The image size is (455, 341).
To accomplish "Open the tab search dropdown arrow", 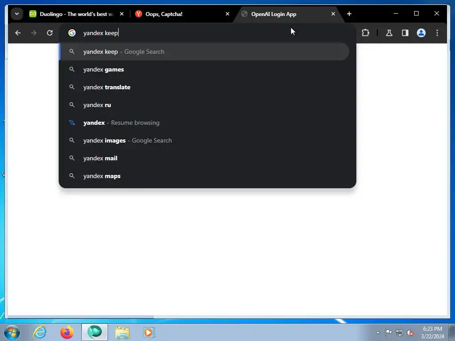I will pos(17,14).
